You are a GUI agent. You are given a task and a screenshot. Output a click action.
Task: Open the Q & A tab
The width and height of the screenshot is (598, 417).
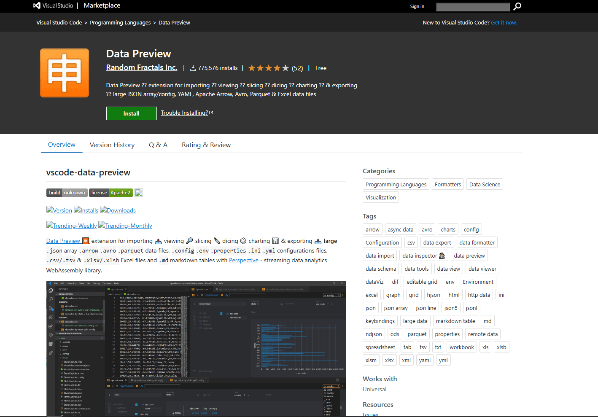(158, 145)
